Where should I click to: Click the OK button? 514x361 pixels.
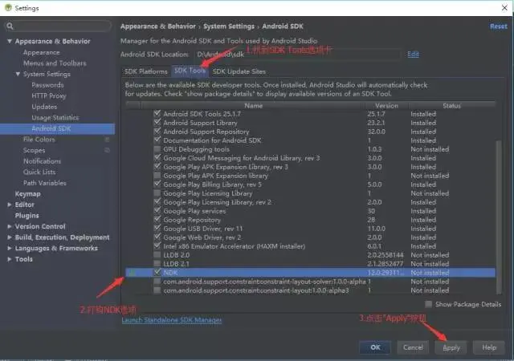tap(375, 347)
